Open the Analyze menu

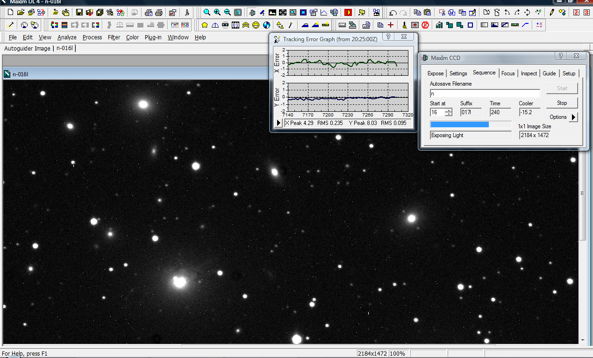[67, 37]
